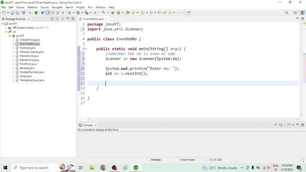Click the Save icon in toolbar

tap(12, 13)
